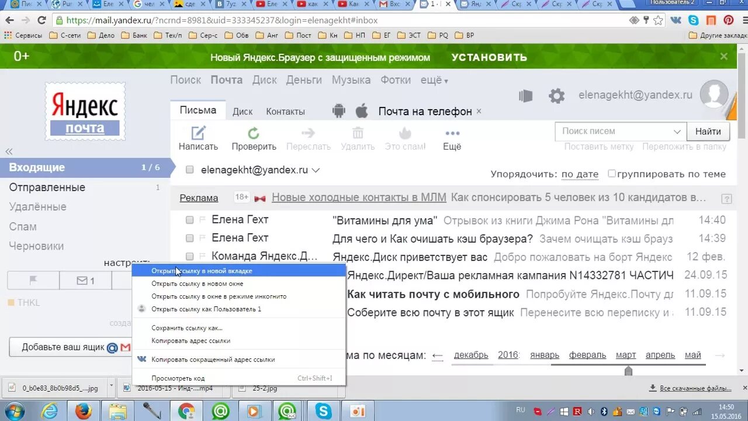This screenshot has height=421, width=748.
Task: Choose Просмотреть код menu item
Action: 239,378
